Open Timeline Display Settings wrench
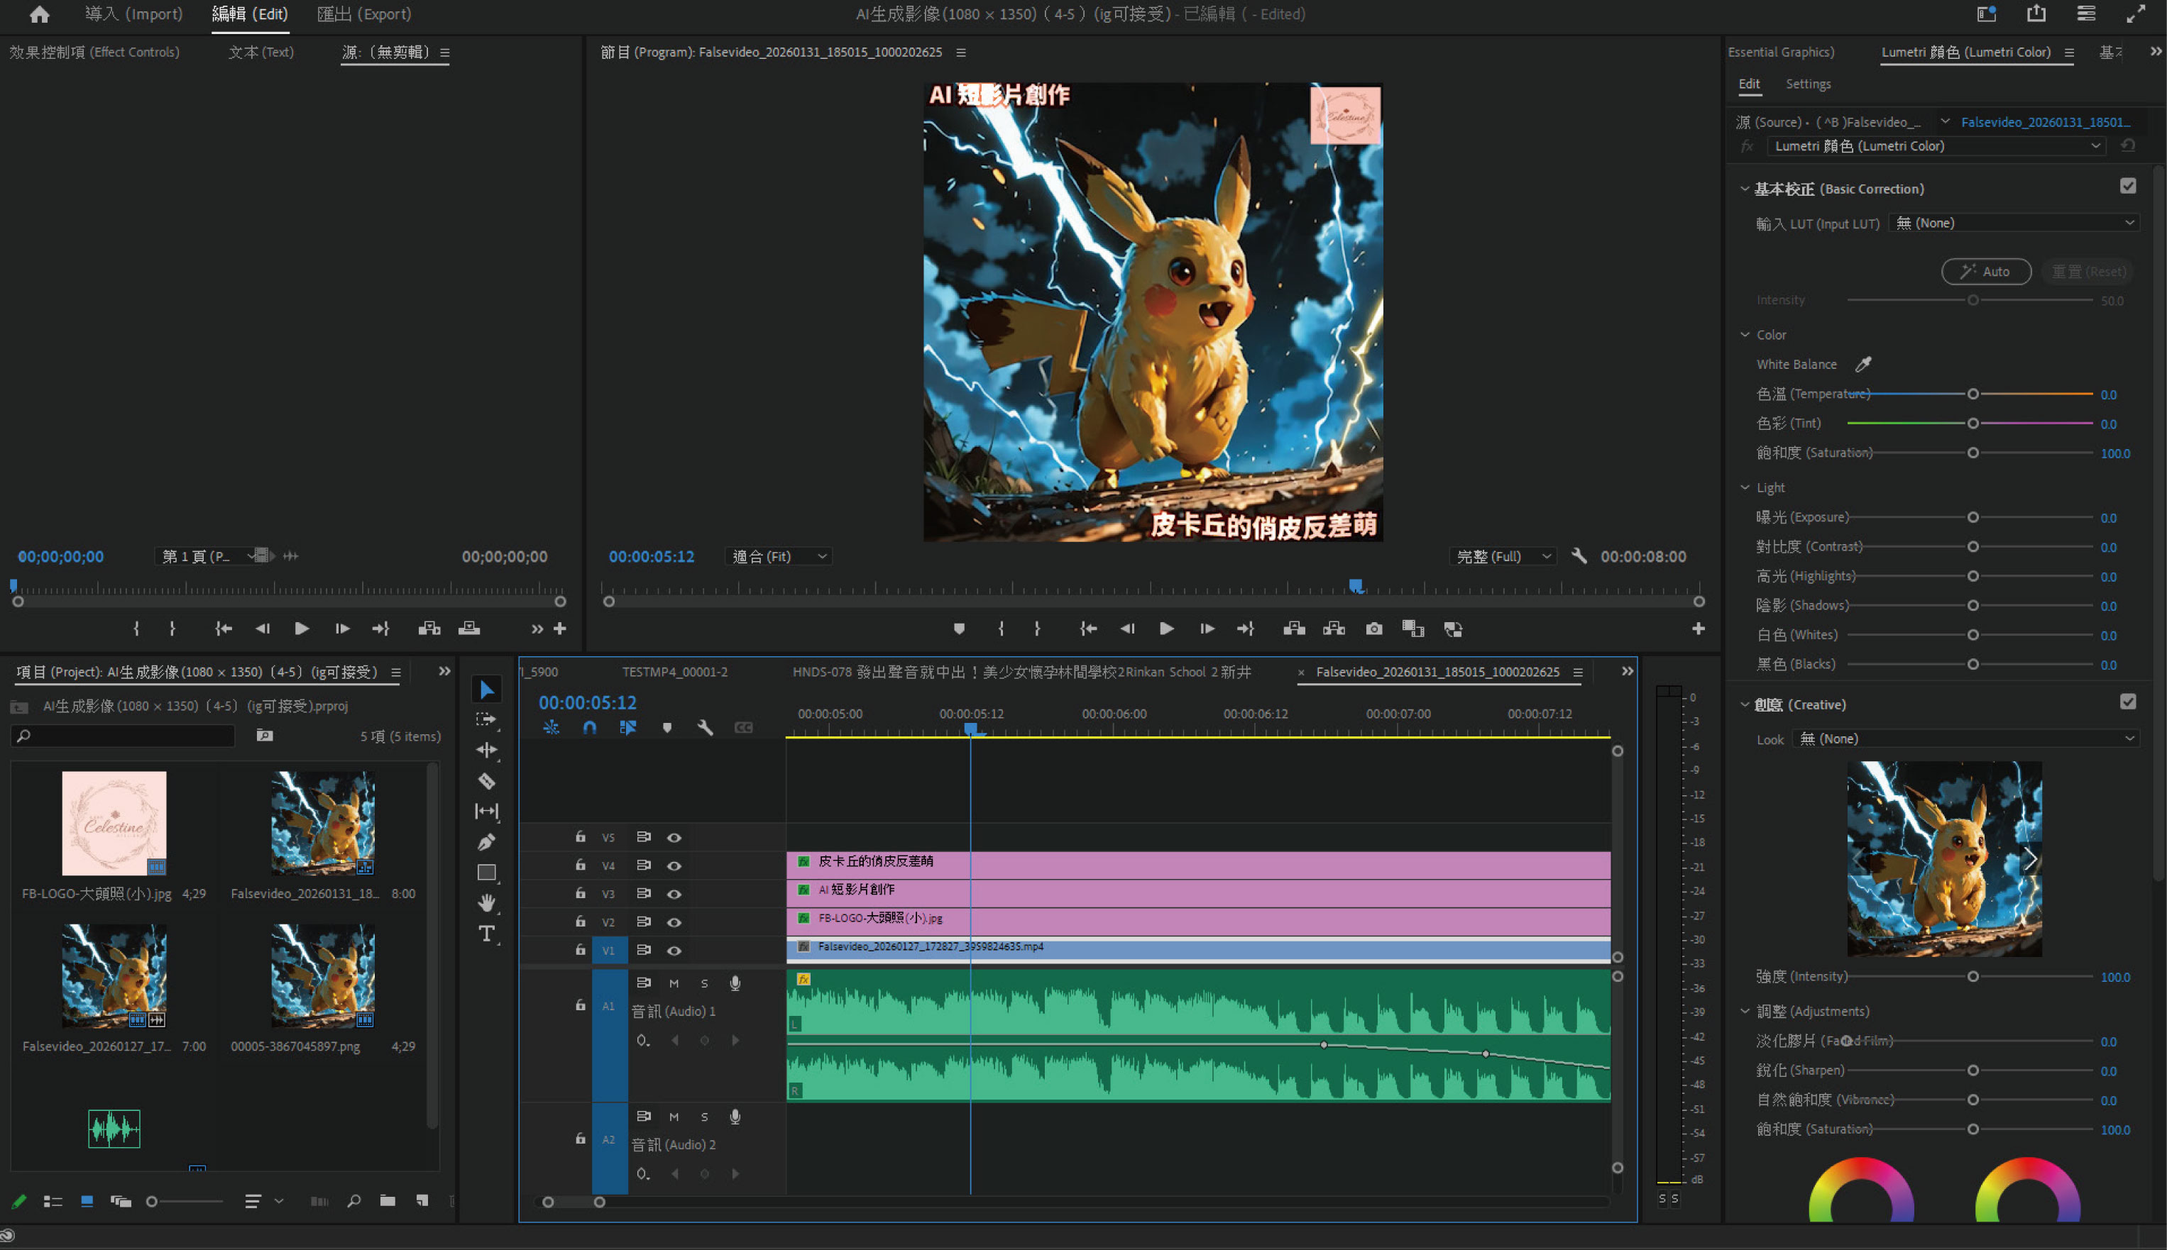 (705, 727)
